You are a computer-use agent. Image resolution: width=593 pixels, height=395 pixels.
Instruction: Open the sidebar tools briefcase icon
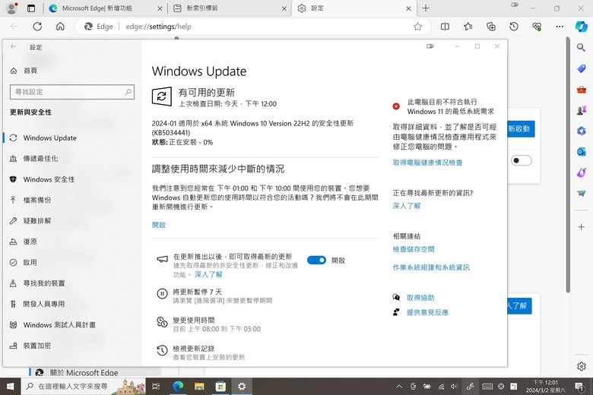[x=582, y=90]
